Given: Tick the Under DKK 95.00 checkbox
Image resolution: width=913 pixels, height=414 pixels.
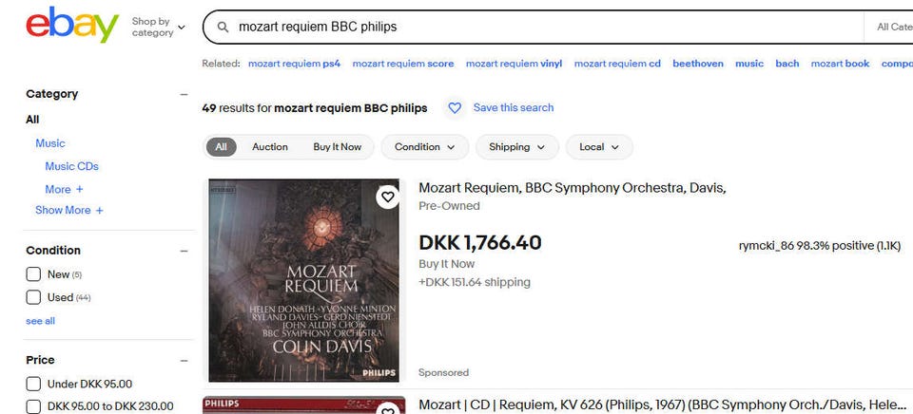Looking at the screenshot, I should (x=33, y=384).
